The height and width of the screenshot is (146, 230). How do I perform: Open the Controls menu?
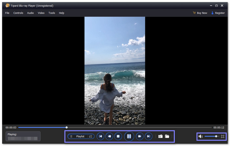18,13
